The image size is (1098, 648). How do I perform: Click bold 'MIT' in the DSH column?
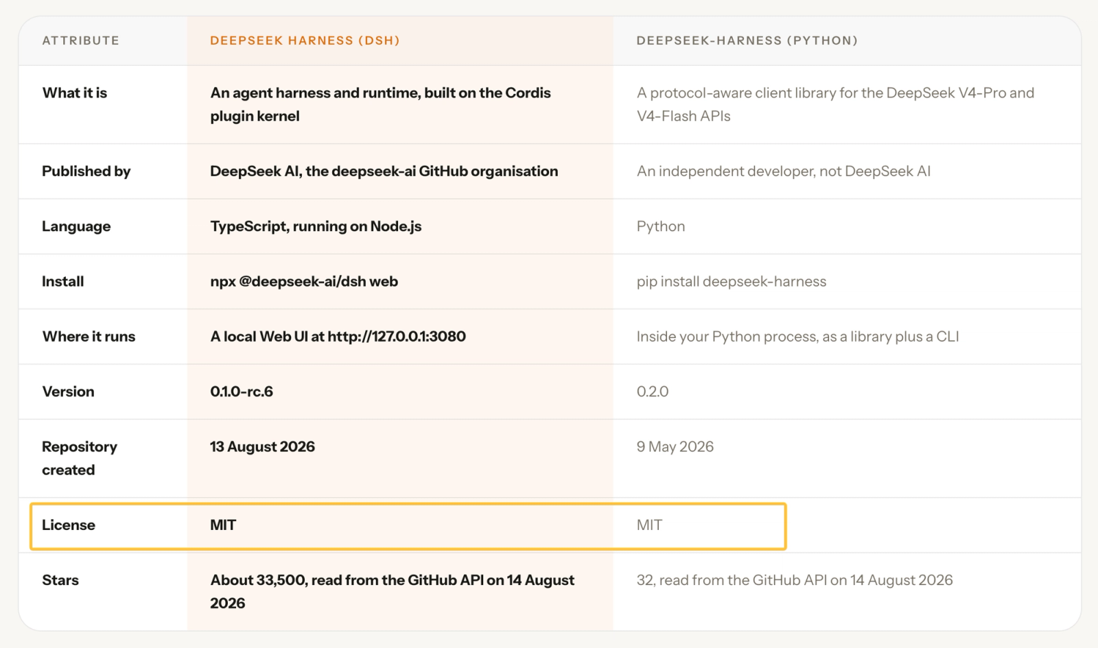click(223, 525)
